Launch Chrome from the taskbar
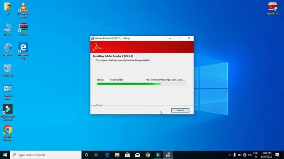This screenshot has width=284, height=159. (x=148, y=155)
